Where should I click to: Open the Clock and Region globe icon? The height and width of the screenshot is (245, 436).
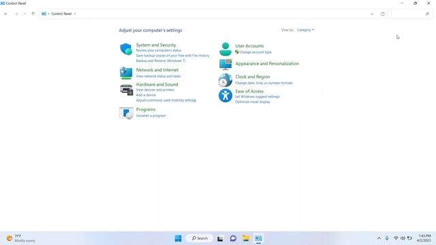coord(225,80)
